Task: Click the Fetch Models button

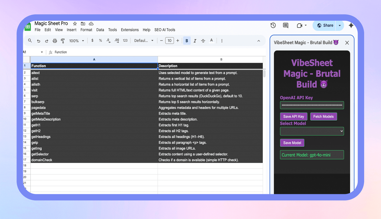Action: 323,116
